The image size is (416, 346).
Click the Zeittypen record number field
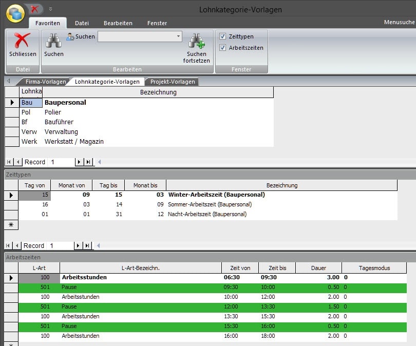click(60, 246)
